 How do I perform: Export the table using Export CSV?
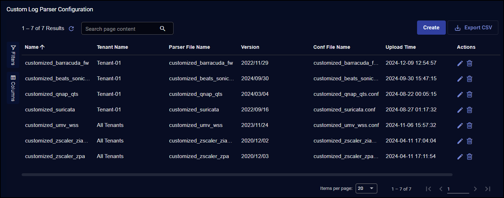[473, 28]
